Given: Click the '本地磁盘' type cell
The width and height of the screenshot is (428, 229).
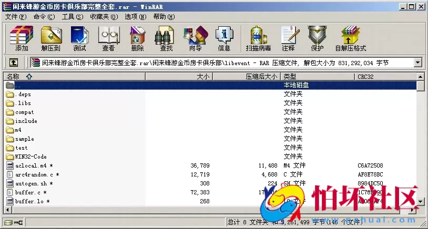Looking at the screenshot, I should pos(296,85).
